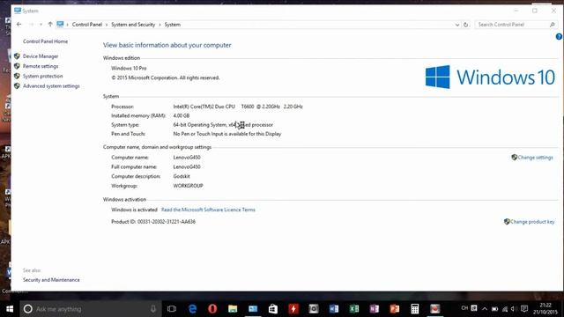The image size is (564, 317).
Task: Open System protection link
Action: coord(42,77)
